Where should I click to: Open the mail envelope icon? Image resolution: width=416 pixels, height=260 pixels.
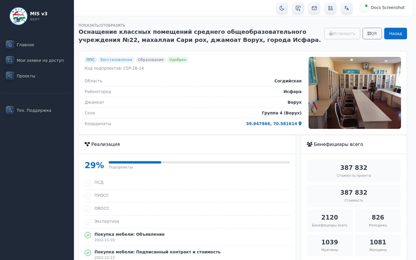pyautogui.click(x=314, y=8)
